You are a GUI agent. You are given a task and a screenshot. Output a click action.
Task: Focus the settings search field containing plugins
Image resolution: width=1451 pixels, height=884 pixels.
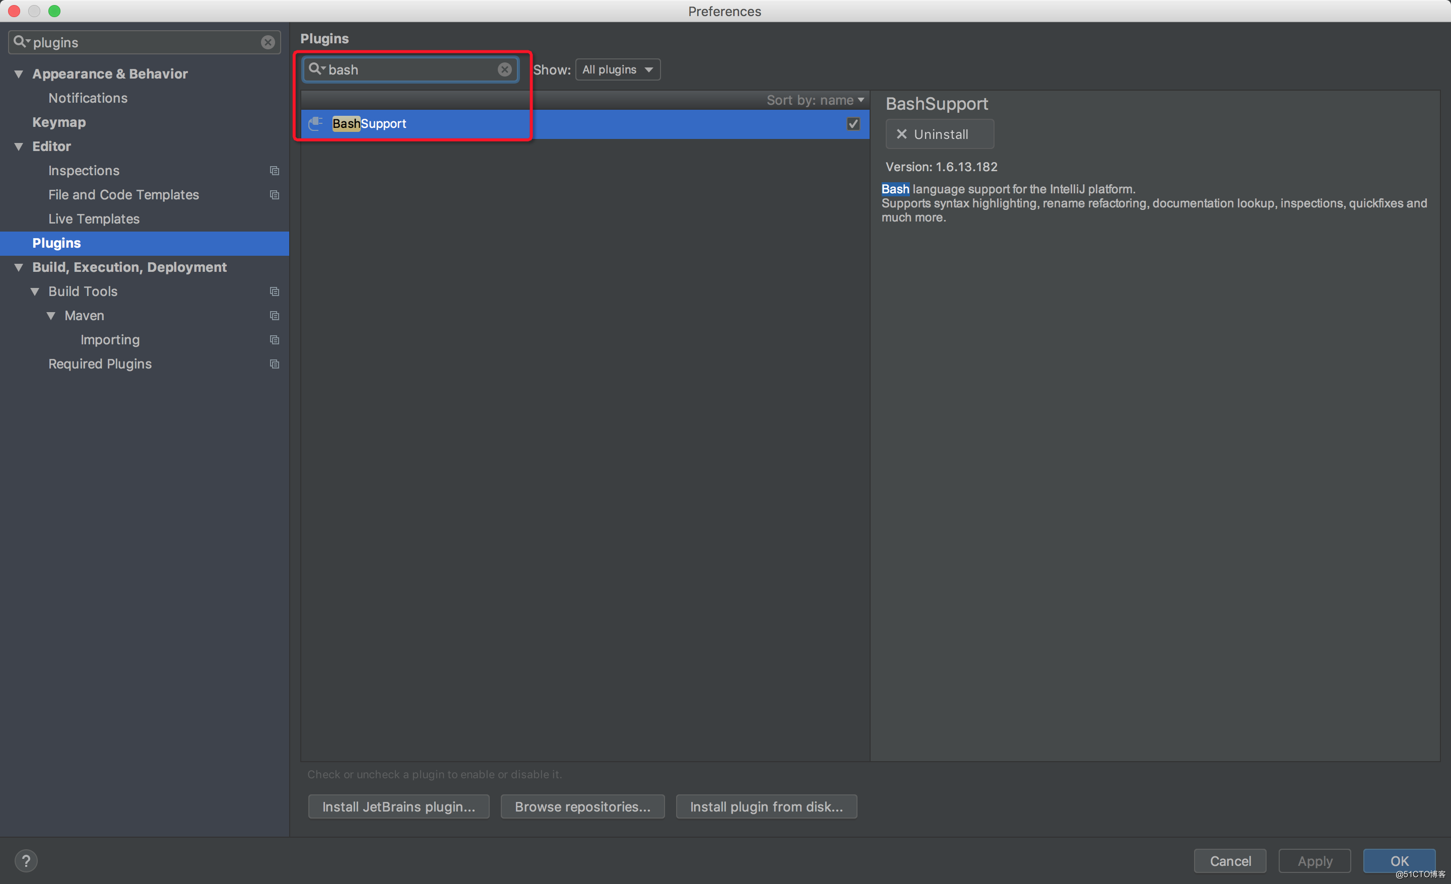[144, 42]
